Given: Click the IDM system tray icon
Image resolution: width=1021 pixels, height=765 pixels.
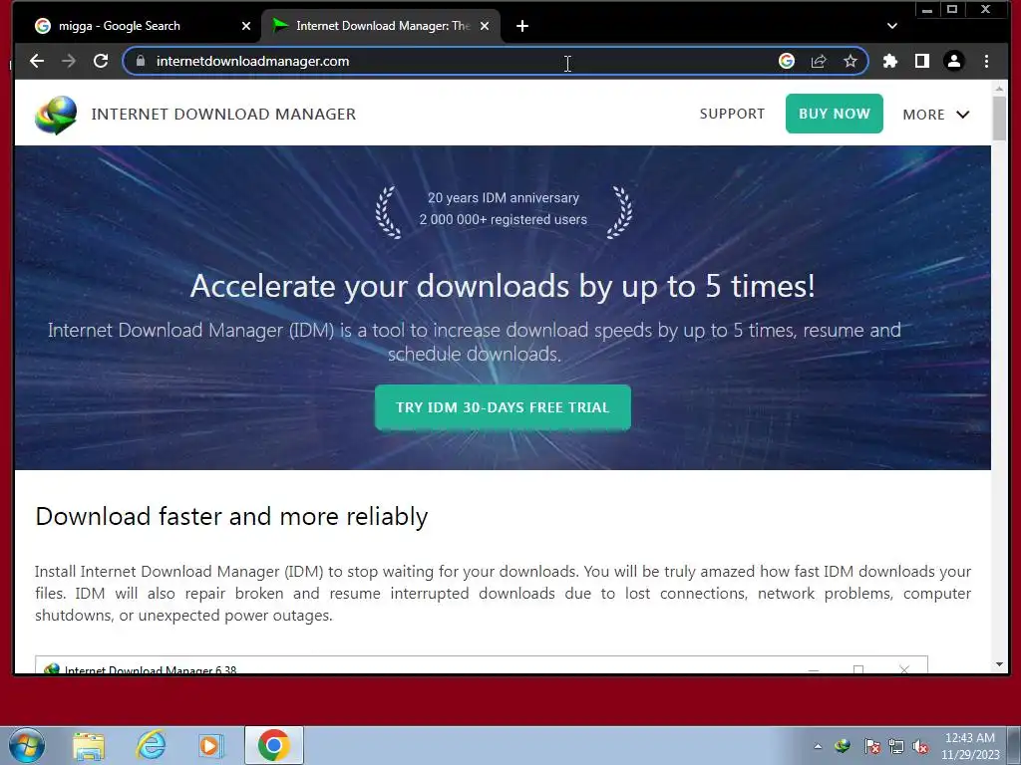Looking at the screenshot, I should [x=842, y=746].
